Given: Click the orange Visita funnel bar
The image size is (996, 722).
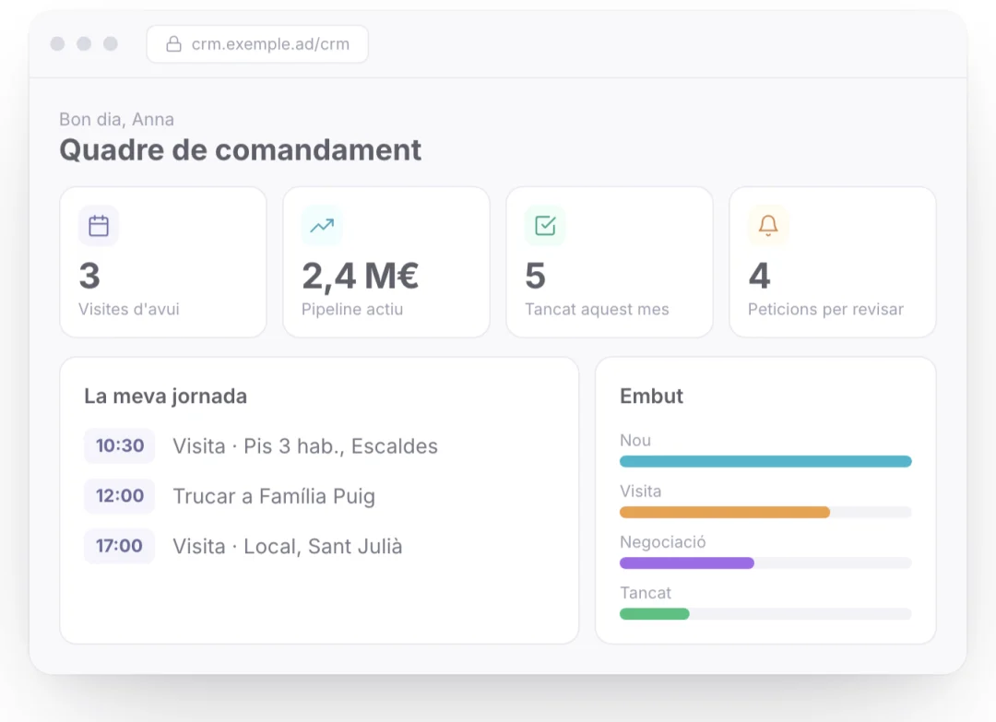Looking at the screenshot, I should 725,513.
